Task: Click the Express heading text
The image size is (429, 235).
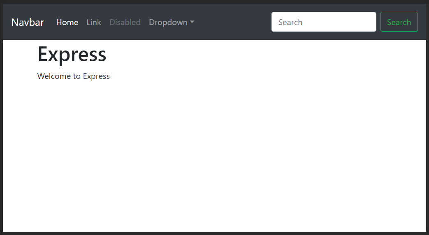Action: click(x=72, y=54)
